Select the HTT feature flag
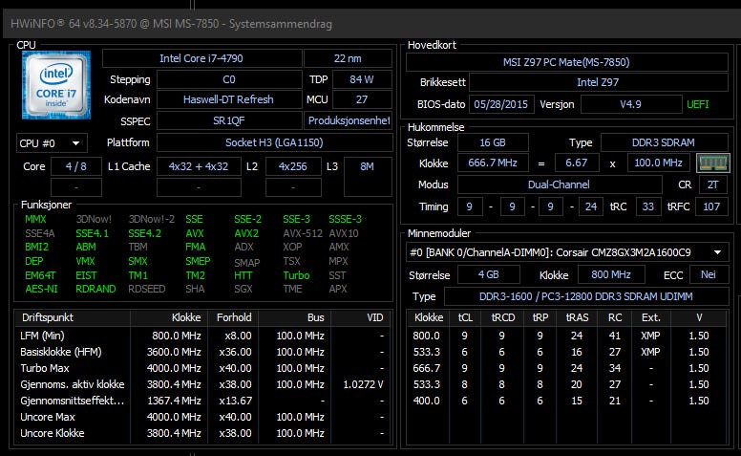This screenshot has width=741, height=456. (243, 275)
